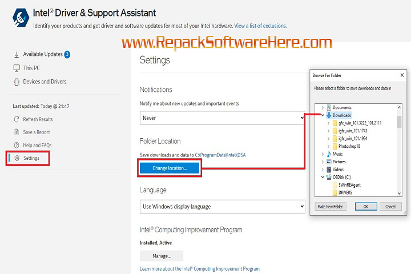The height and width of the screenshot is (274, 411).
Task: Click the Settings gear icon
Action: 17,158
